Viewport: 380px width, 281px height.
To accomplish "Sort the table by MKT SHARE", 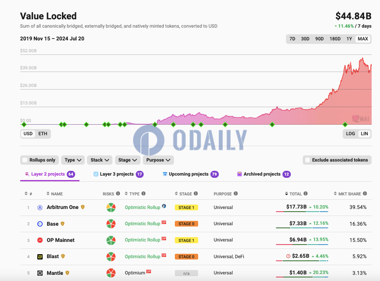I will point(347,194).
